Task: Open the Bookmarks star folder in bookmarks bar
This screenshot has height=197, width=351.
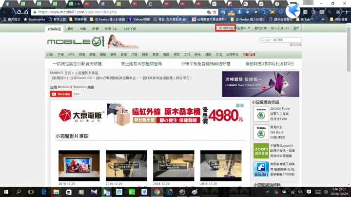Action: click(x=34, y=20)
